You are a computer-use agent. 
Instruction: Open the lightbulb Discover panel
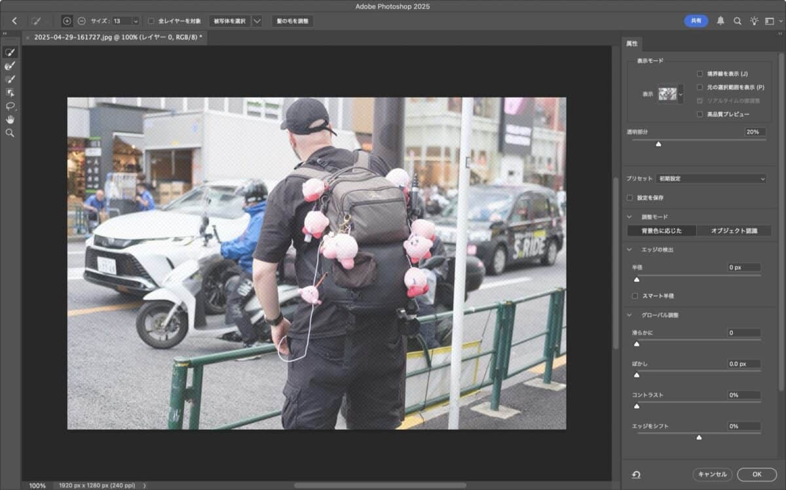(754, 21)
